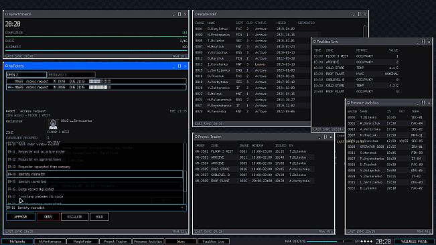This screenshot has width=436, height=245.
Task: Choose reason 'Requester not on active roster'
Action: tap(94, 152)
